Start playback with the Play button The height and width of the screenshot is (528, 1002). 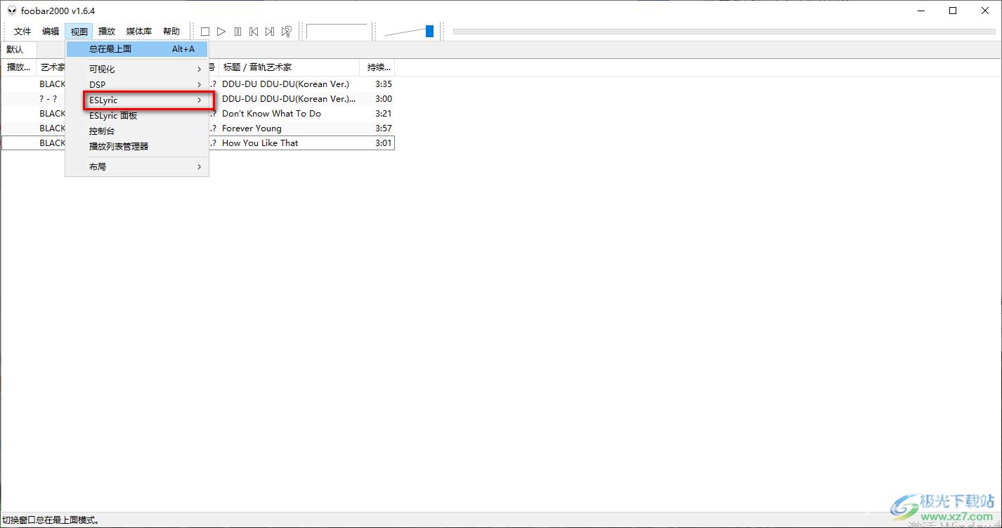pyautogui.click(x=221, y=32)
